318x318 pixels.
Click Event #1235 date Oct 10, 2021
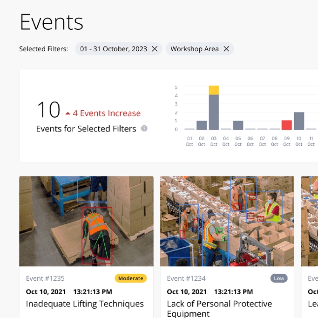point(46,291)
